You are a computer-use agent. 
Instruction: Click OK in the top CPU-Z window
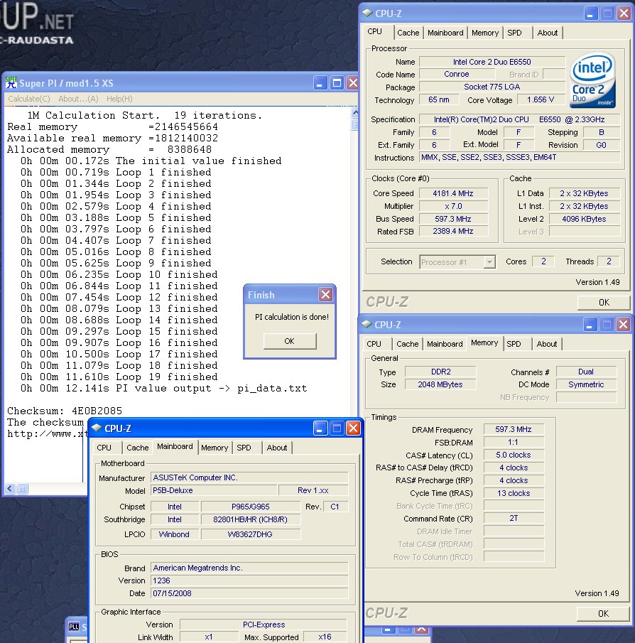[604, 303]
